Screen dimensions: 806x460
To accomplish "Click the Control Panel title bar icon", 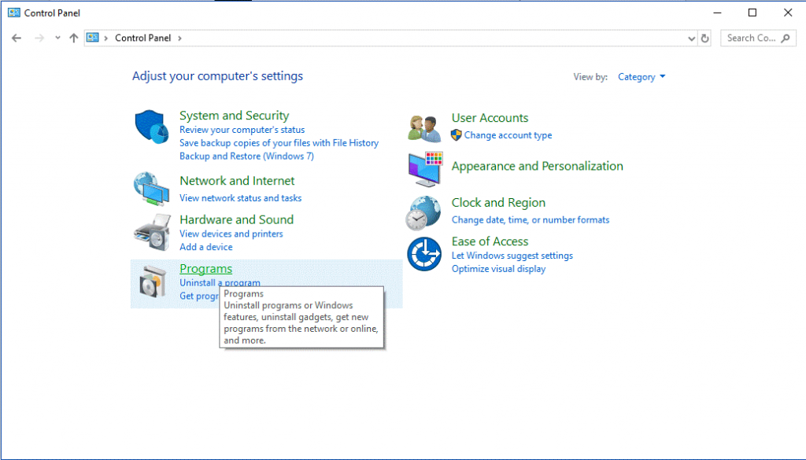I will coord(14,13).
